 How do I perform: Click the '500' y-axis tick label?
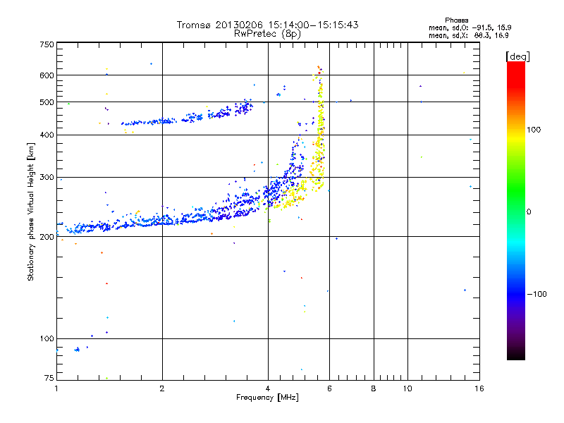coord(47,102)
